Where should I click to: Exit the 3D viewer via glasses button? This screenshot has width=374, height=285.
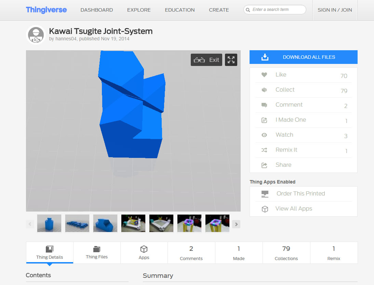click(x=206, y=60)
